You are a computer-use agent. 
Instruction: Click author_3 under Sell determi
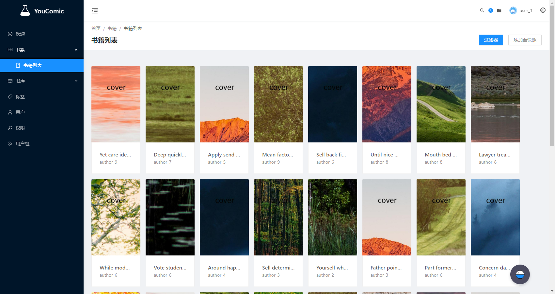point(271,275)
